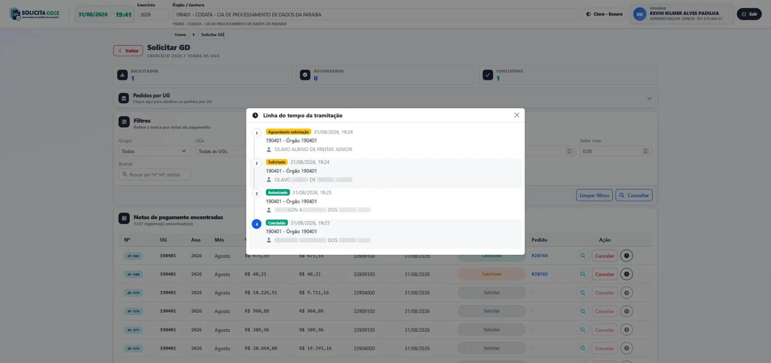Open the timeline clock for AP-979
Image resolution: width=771 pixels, height=363 pixels.
[x=626, y=293]
